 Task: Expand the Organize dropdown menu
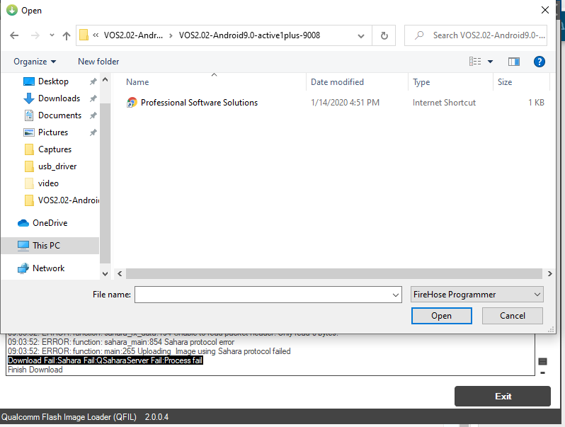click(x=35, y=62)
